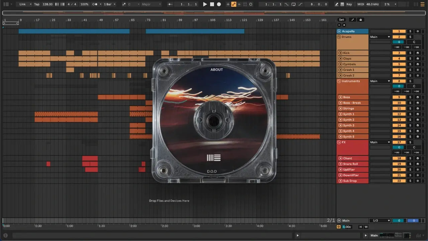Start playback with the Play button

coord(205,4)
